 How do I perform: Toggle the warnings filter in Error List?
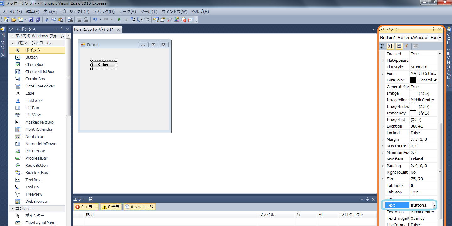tap(110, 207)
